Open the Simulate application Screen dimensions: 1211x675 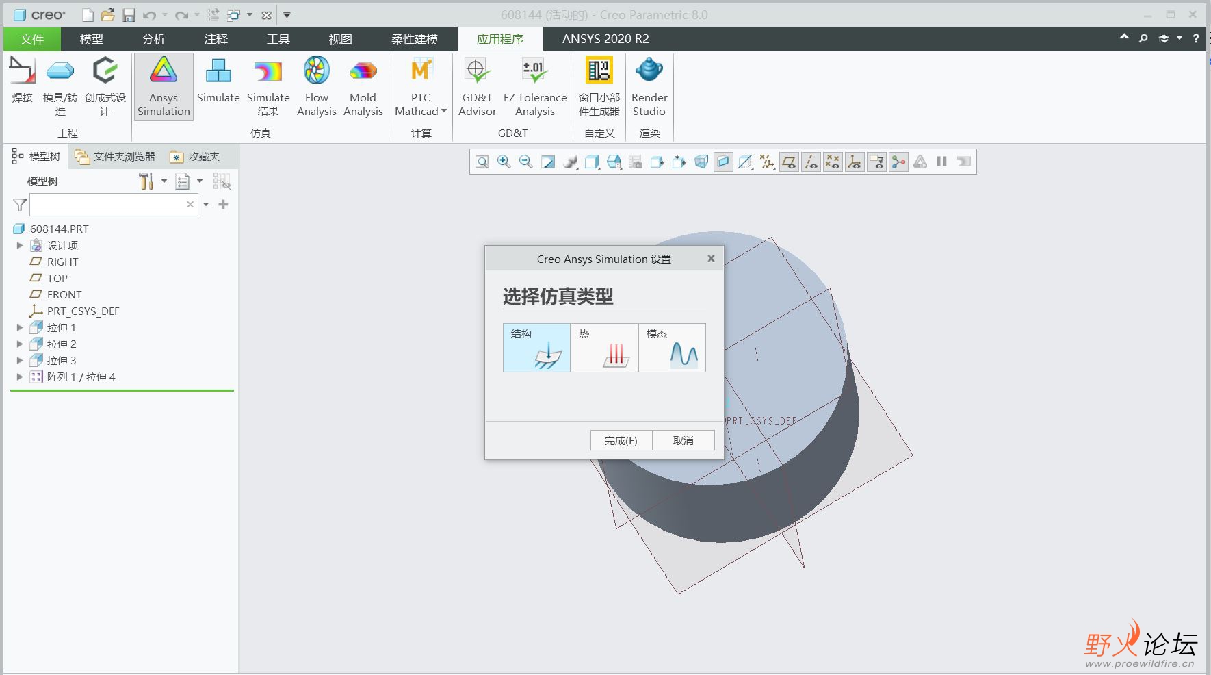point(218,81)
